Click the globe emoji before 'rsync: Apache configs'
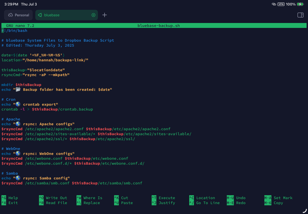The width and height of the screenshot is (308, 214). pyautogui.click(x=18, y=124)
